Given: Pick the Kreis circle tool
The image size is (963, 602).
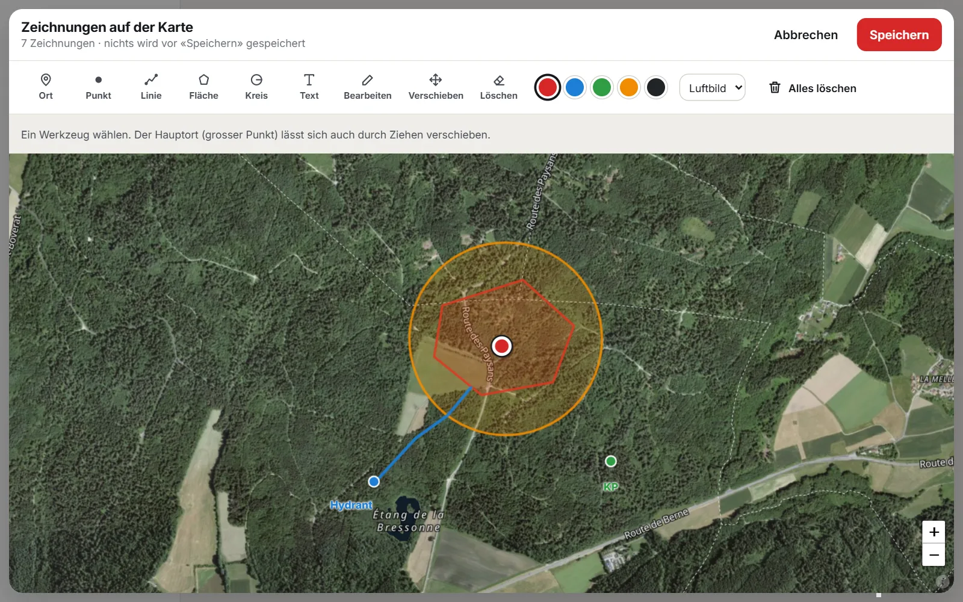Looking at the screenshot, I should click(x=256, y=87).
